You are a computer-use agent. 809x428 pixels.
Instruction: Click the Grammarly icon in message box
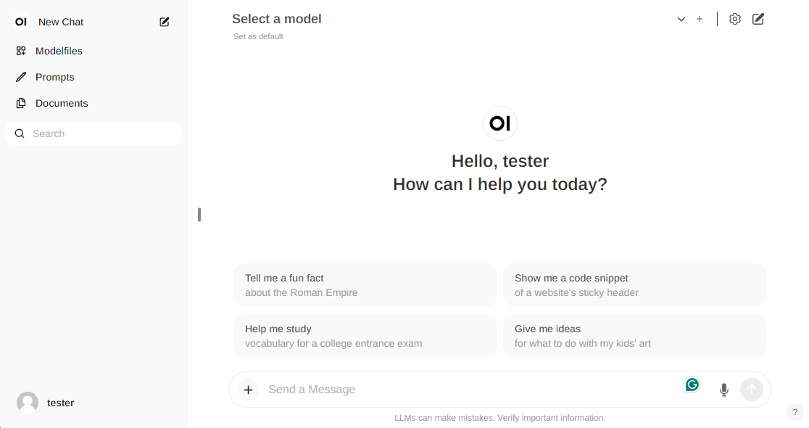click(692, 384)
